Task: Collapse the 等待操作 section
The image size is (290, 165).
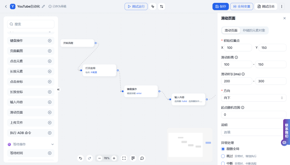Action: [x=52, y=144]
